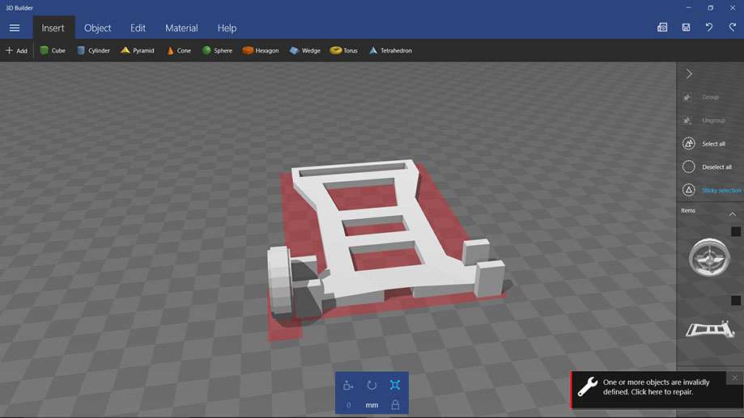Click the Ungroup button
This screenshot has height=418, width=744.
click(704, 120)
